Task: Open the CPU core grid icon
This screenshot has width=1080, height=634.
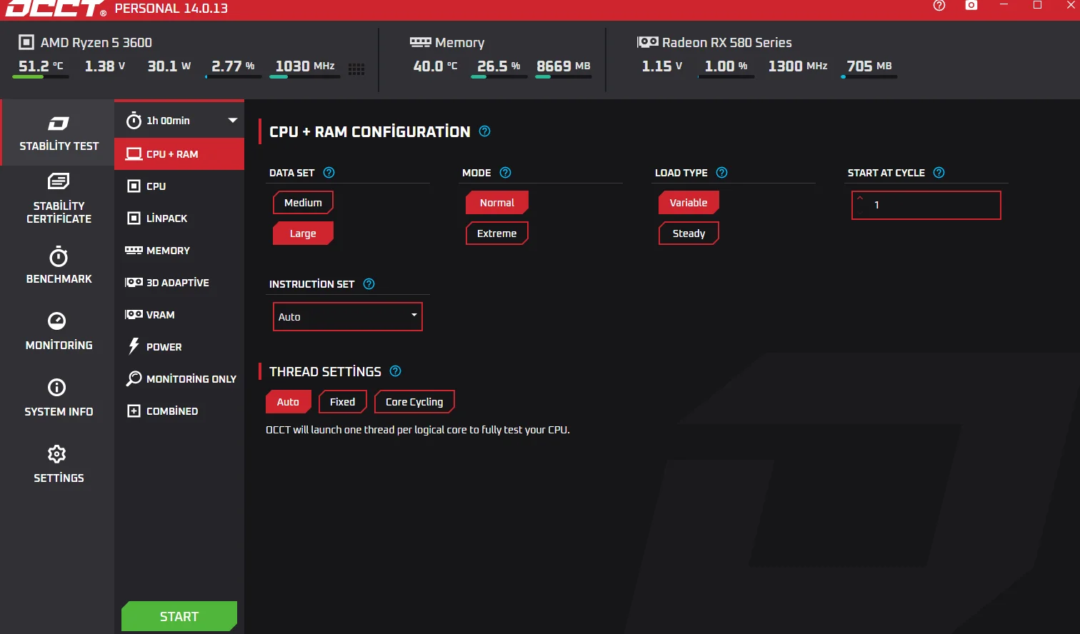Action: tap(356, 69)
